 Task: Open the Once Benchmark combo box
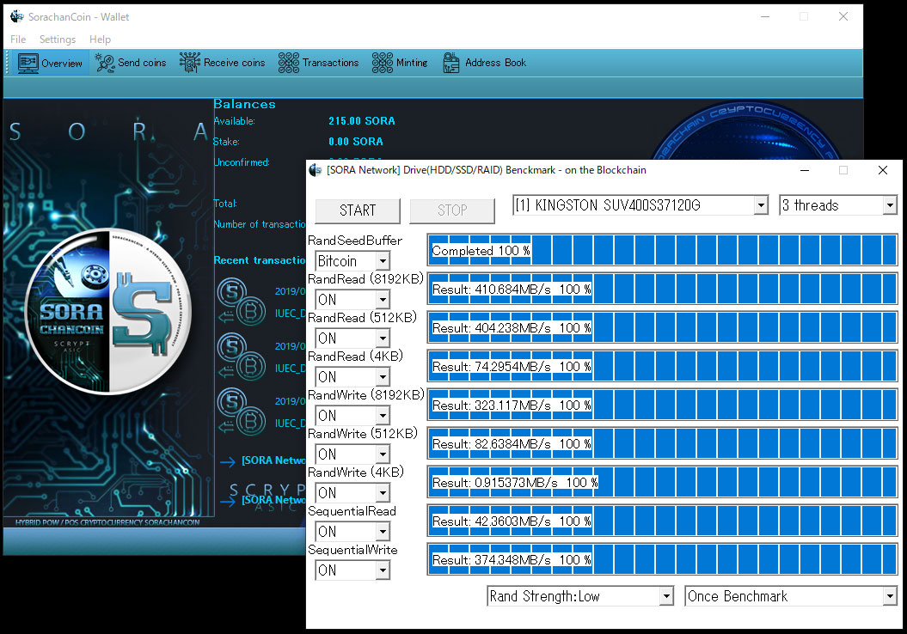click(790, 596)
